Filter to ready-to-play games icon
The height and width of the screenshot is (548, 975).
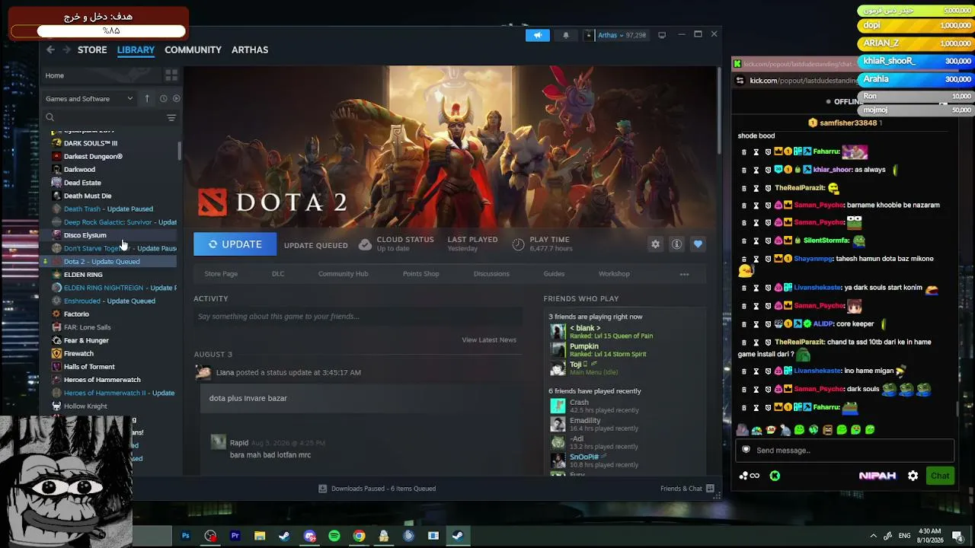(176, 98)
